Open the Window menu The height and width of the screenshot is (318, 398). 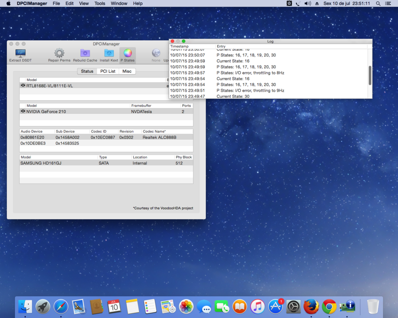coord(119,4)
